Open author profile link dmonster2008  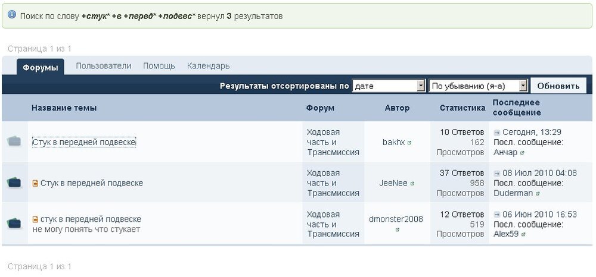pyautogui.click(x=396, y=219)
